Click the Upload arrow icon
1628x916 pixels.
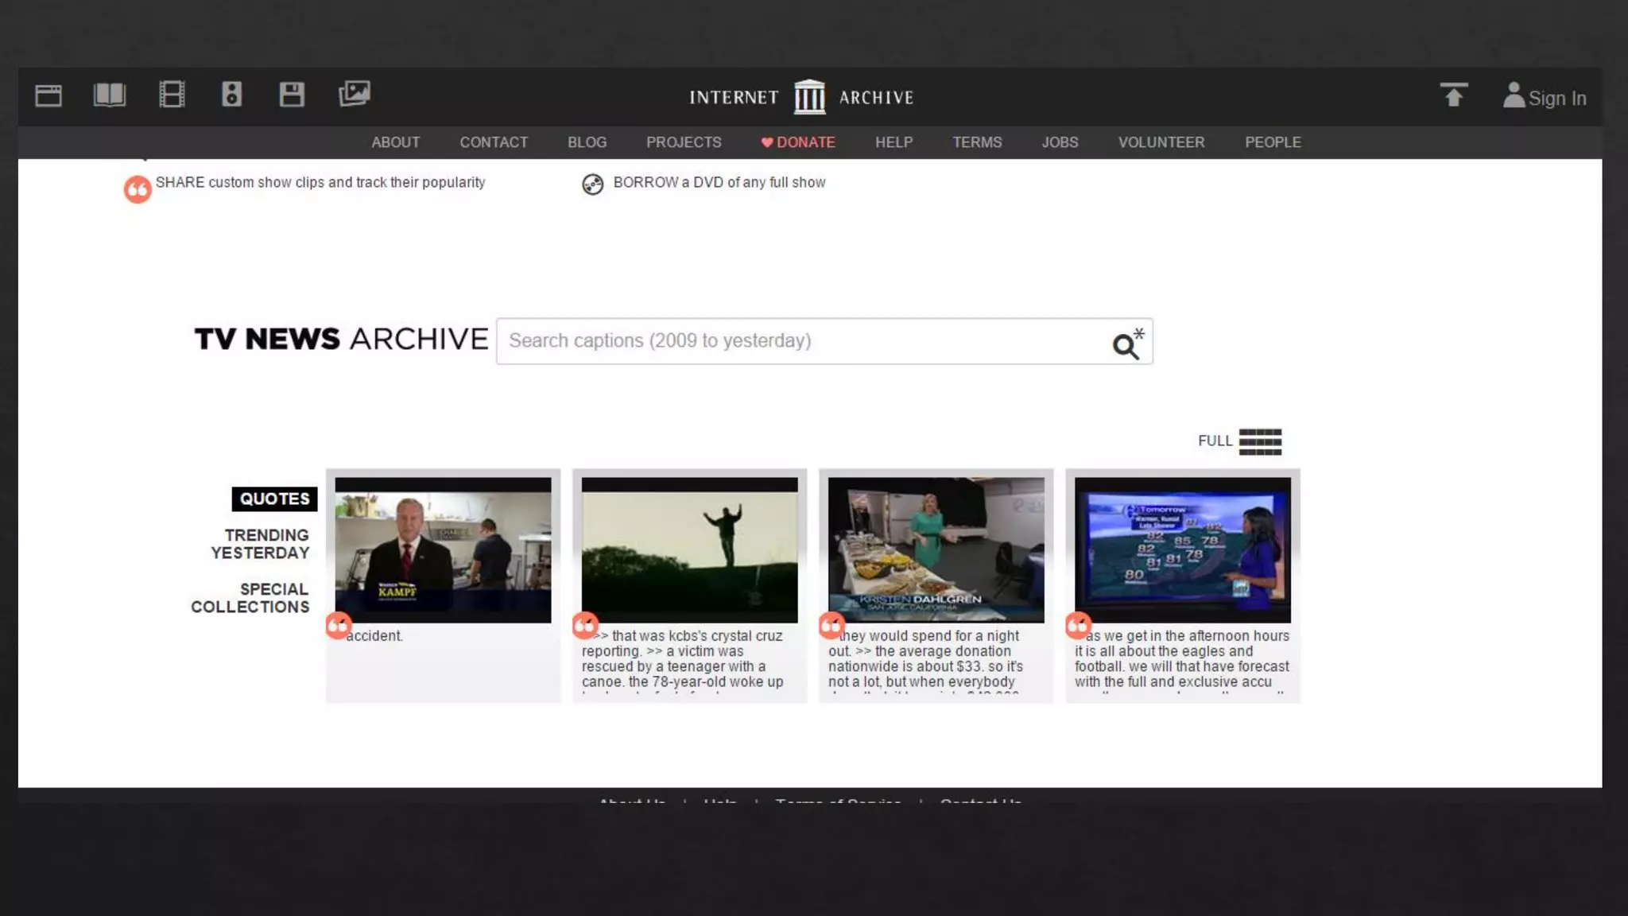click(1453, 95)
